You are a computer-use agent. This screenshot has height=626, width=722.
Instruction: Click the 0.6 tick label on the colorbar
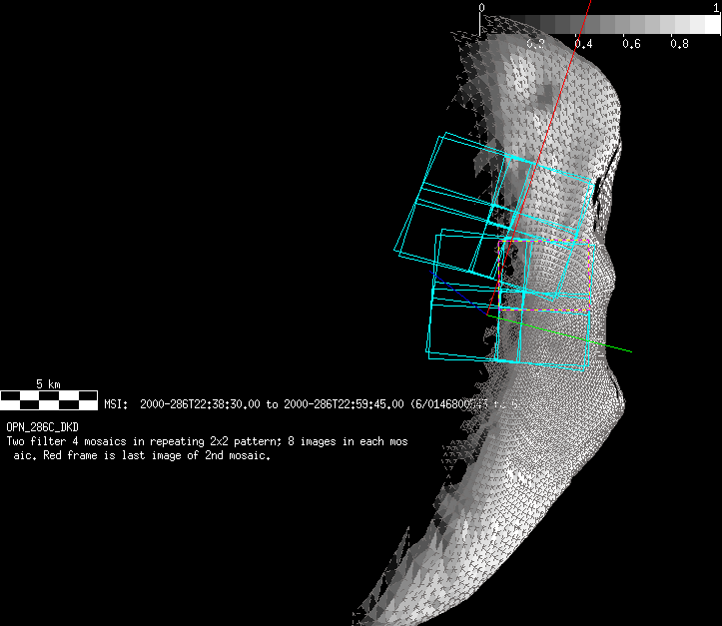631,44
